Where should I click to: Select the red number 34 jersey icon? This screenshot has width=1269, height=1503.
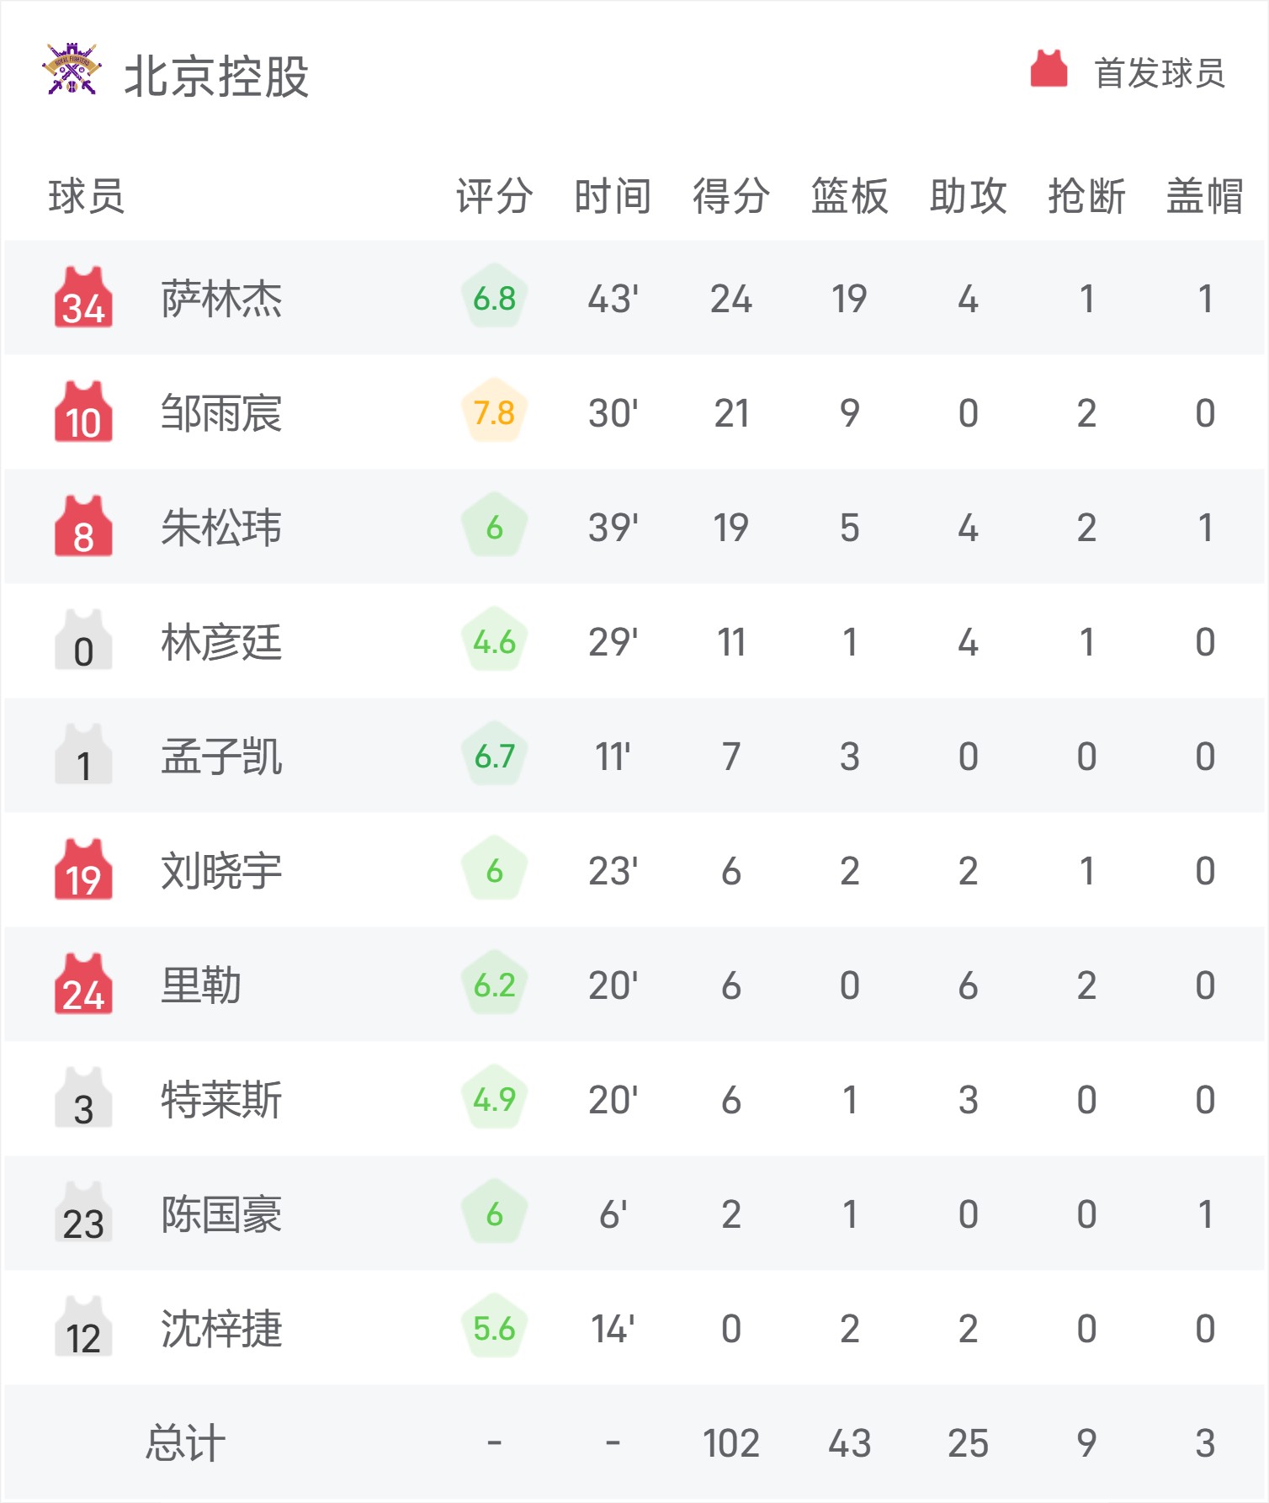pyautogui.click(x=83, y=297)
